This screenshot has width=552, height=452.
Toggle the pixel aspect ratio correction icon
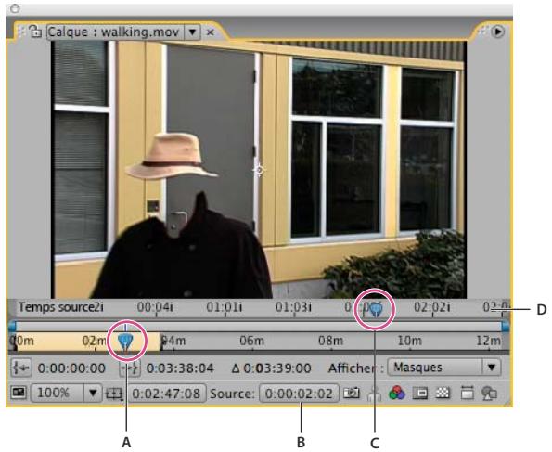pyautogui.click(x=419, y=394)
